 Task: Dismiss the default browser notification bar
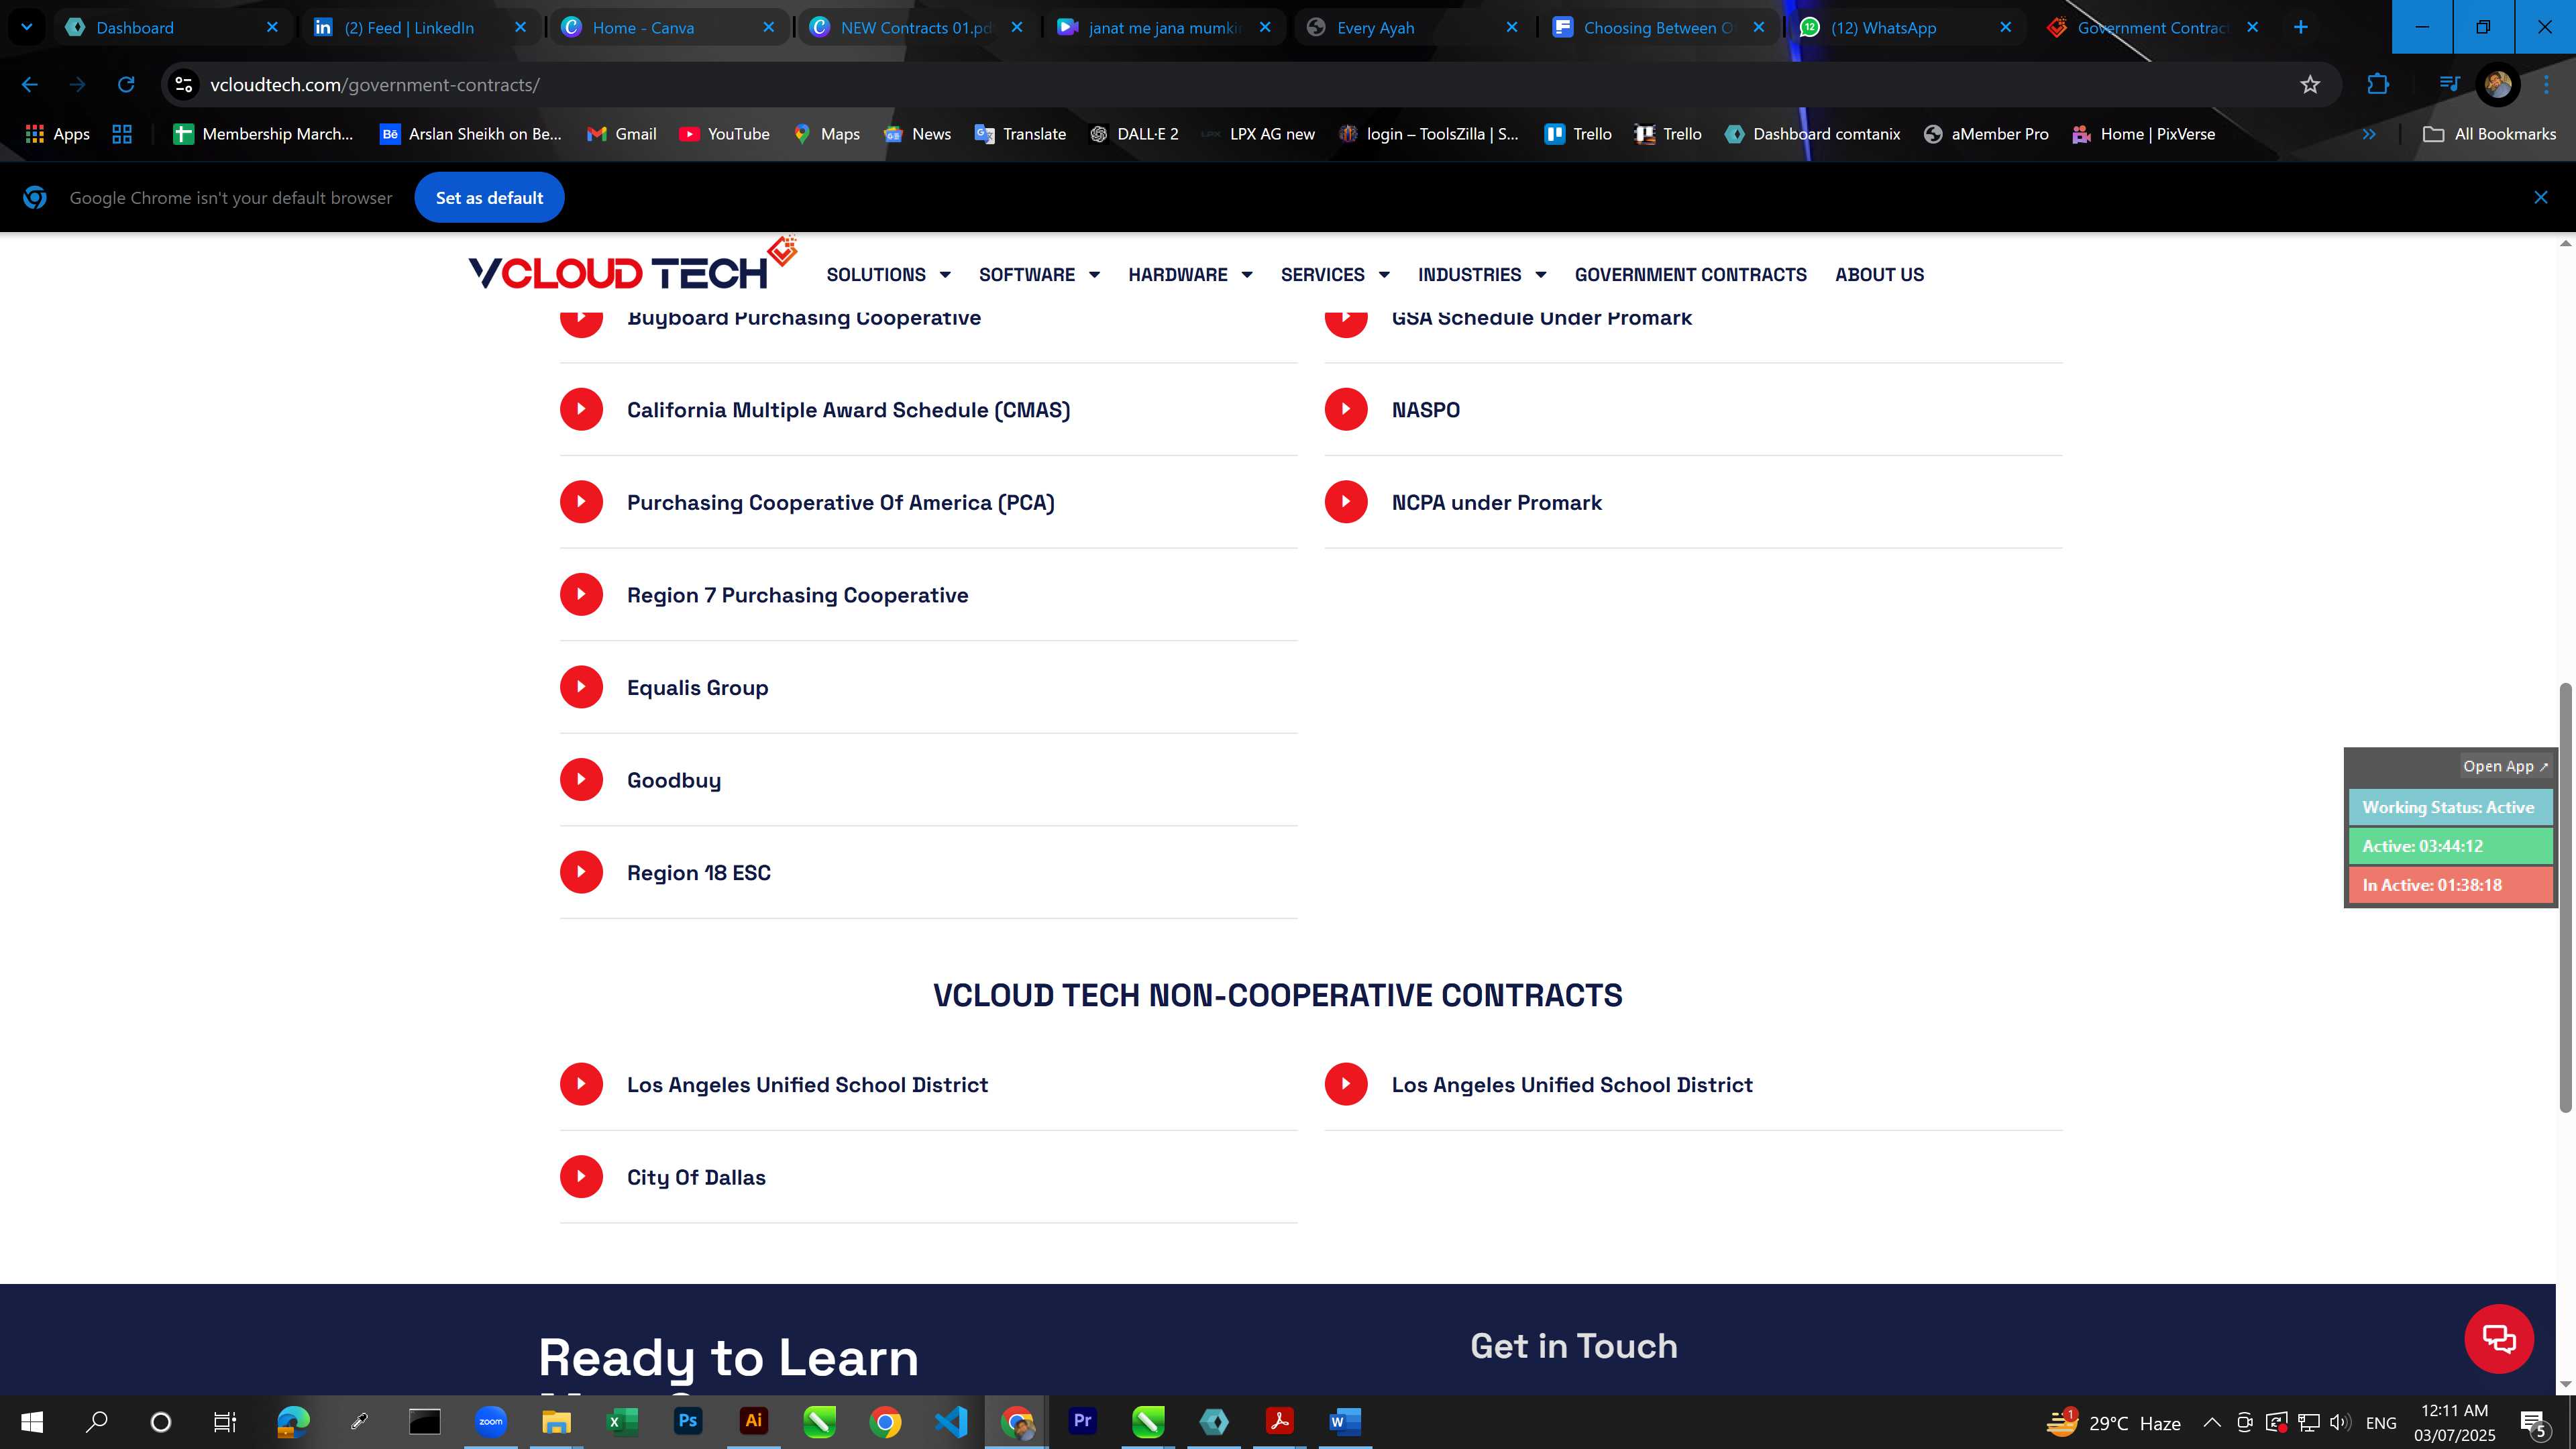click(x=2541, y=198)
